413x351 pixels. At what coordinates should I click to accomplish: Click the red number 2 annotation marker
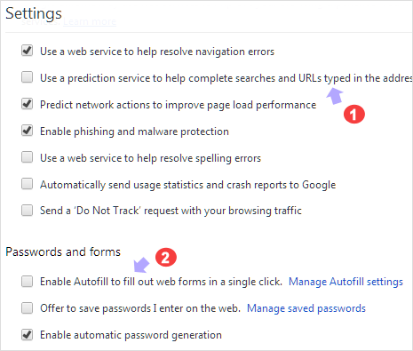point(166,257)
